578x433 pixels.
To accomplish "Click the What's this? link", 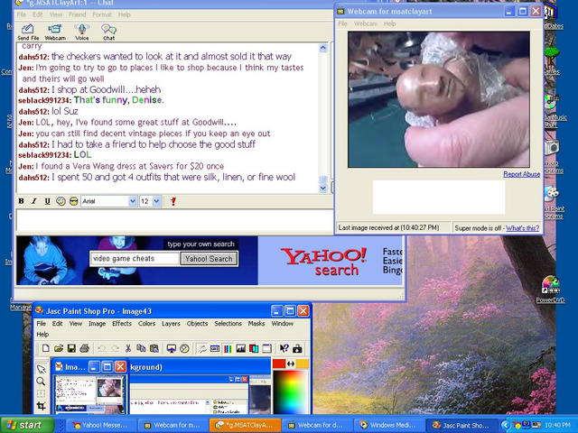I will click(522, 228).
